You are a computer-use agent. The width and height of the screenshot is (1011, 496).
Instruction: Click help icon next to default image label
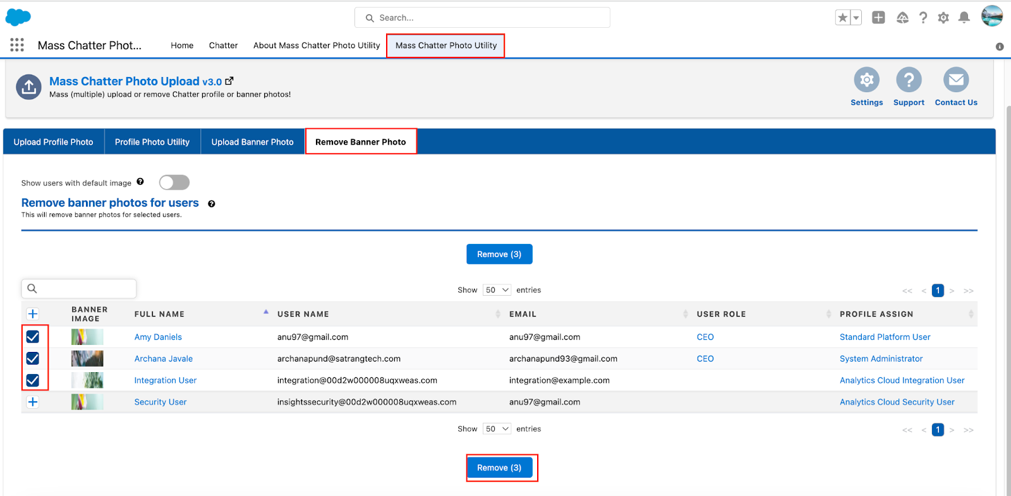tap(140, 182)
